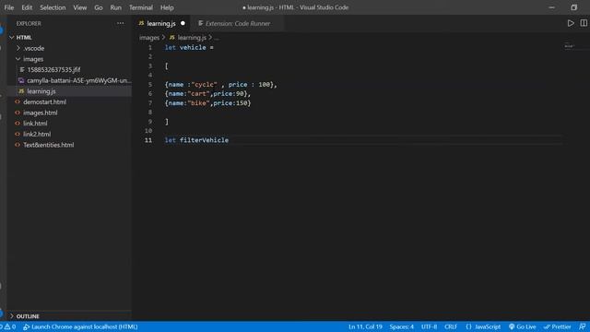Click "cycle" string in line 5
Viewport: 590px width, 332px height.
204,84
